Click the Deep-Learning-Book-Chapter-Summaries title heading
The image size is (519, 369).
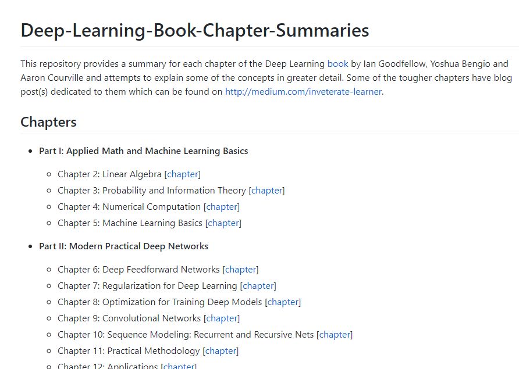(x=194, y=30)
